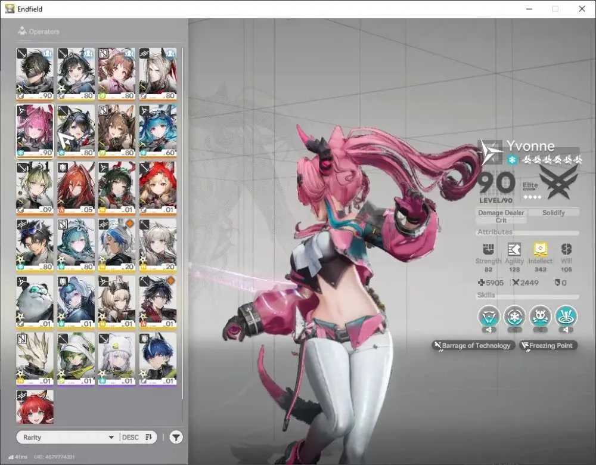Click the Solidify tag

(x=554, y=213)
